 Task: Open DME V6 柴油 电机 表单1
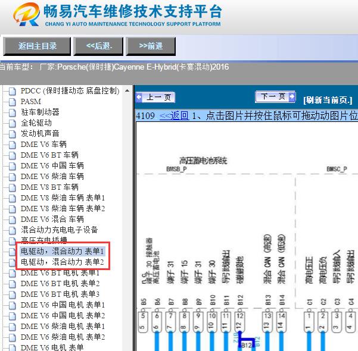(63, 327)
